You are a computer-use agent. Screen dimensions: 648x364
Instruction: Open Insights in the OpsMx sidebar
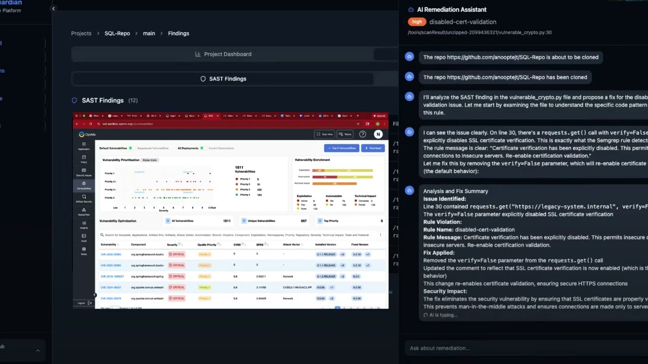point(84,225)
